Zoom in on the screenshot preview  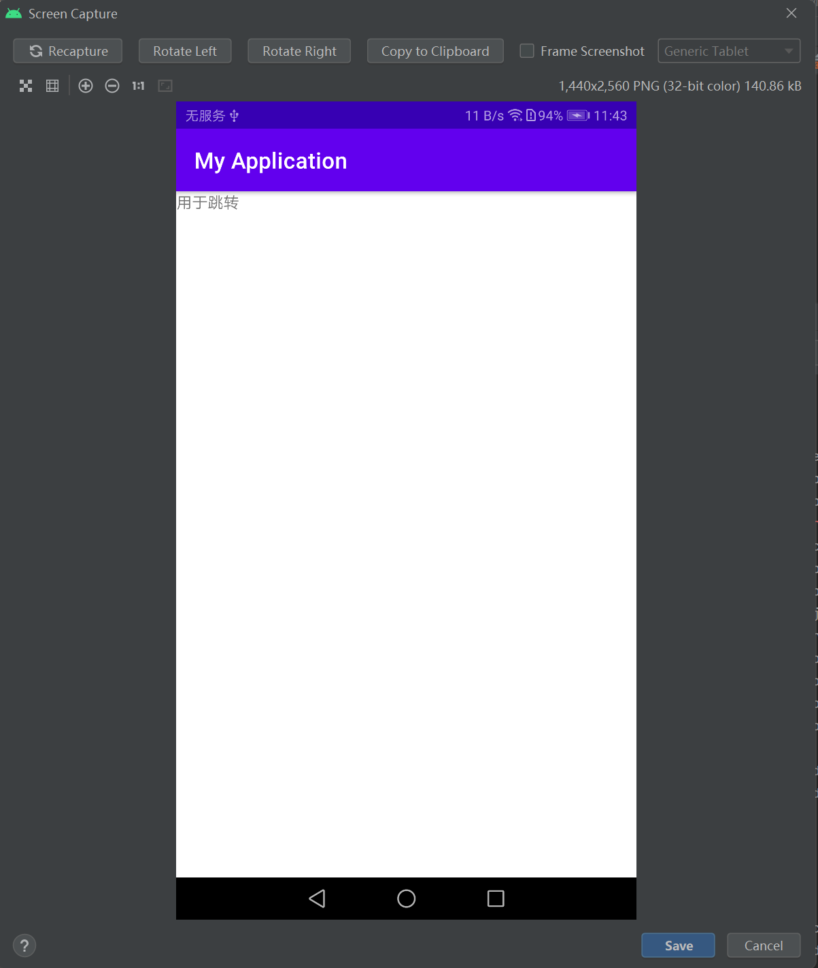pyautogui.click(x=86, y=86)
